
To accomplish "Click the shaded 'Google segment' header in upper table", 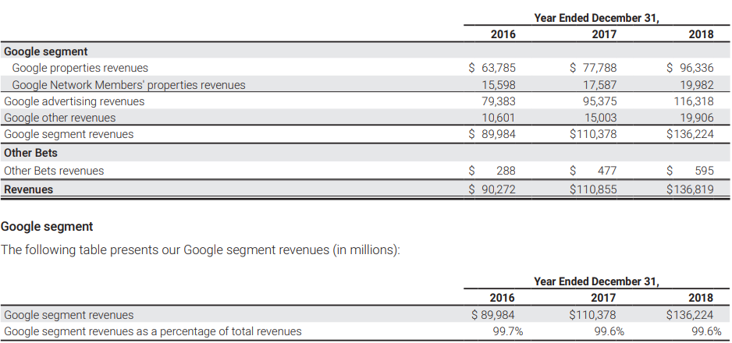I will [46, 51].
